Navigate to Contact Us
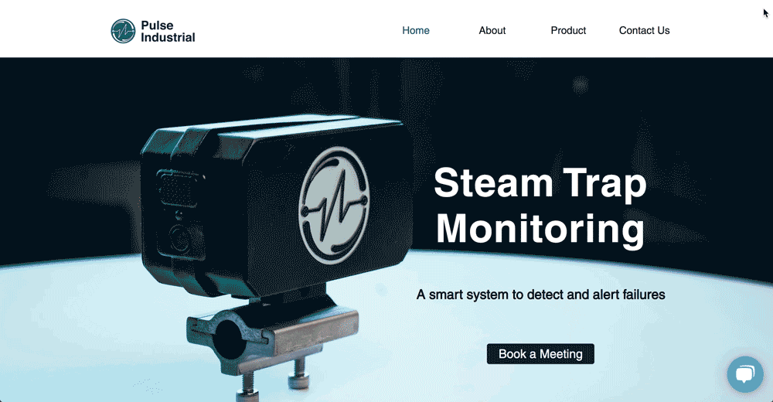The height and width of the screenshot is (402, 773). (644, 31)
